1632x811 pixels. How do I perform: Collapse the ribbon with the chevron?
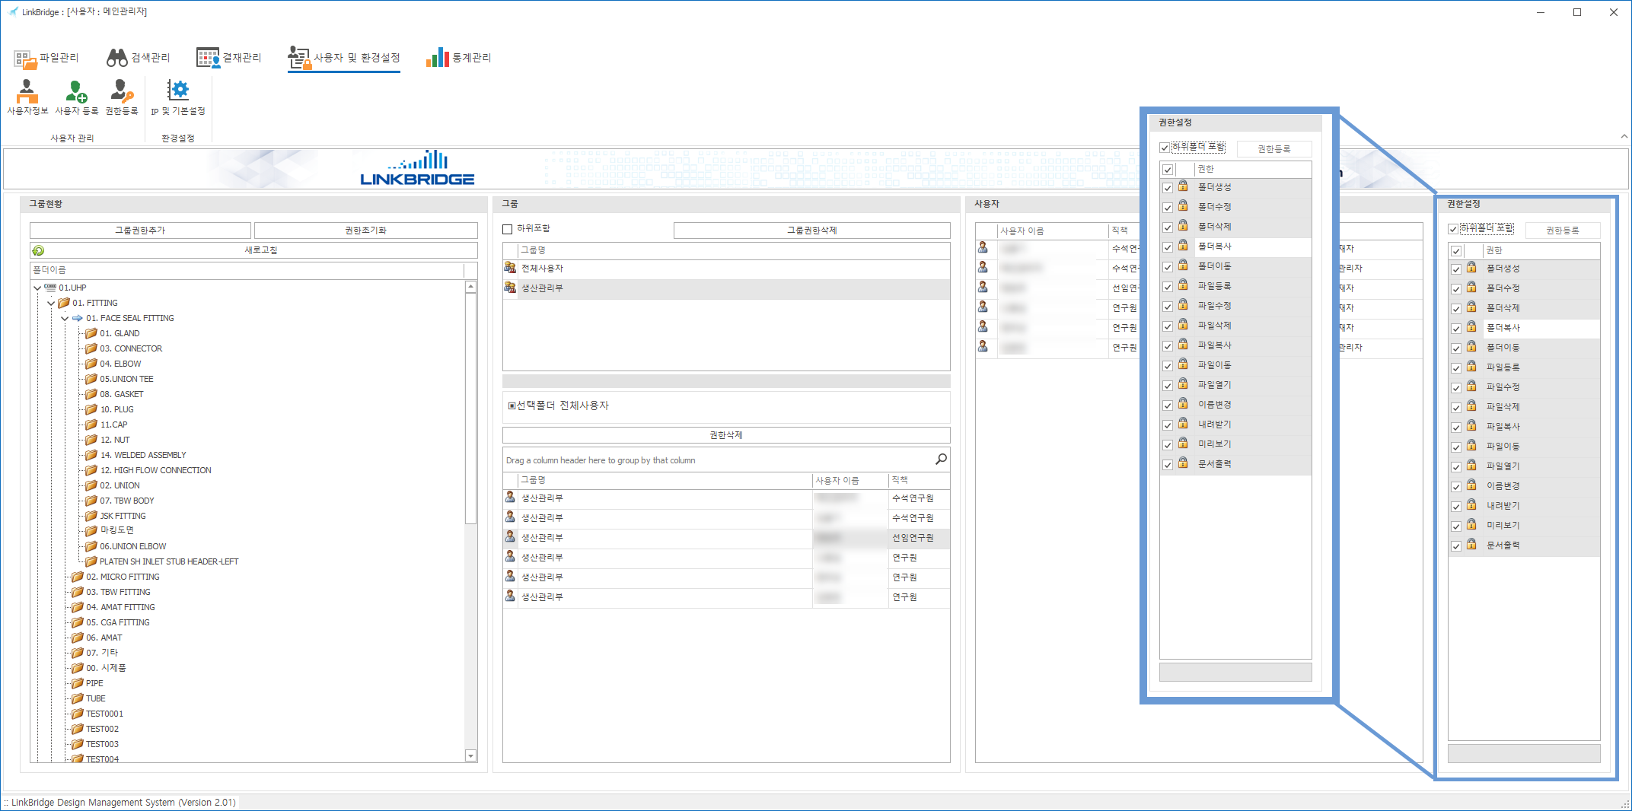pos(1624,136)
